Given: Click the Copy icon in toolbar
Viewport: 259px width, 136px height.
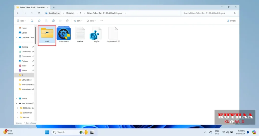Looking at the screenshot, I should click(39, 21).
